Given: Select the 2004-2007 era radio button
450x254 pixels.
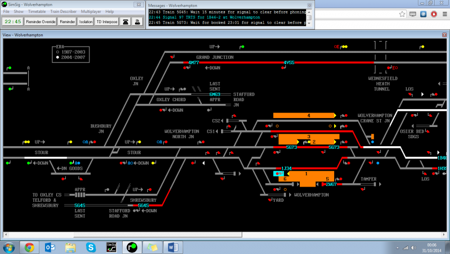Looking at the screenshot, I should [58, 57].
